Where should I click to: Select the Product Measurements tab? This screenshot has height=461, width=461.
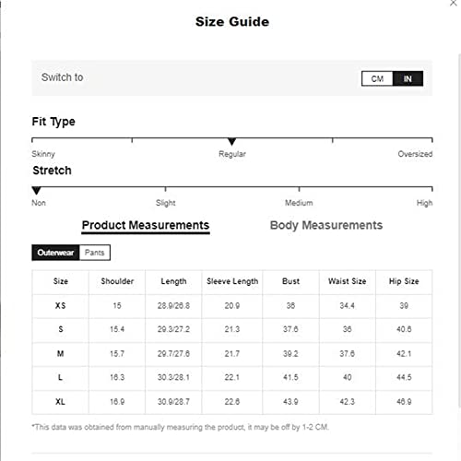point(146,226)
